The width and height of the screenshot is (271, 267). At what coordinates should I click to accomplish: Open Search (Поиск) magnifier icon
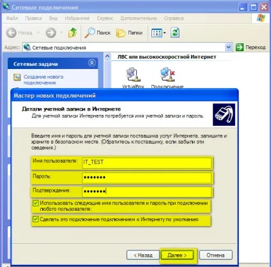tap(89, 33)
